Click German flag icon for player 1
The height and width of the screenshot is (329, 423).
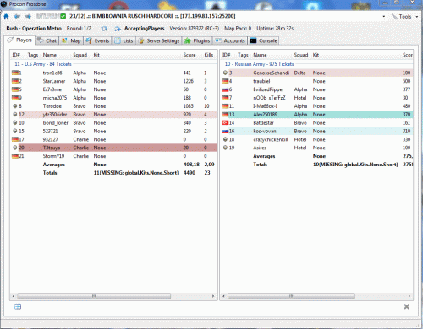(15, 73)
